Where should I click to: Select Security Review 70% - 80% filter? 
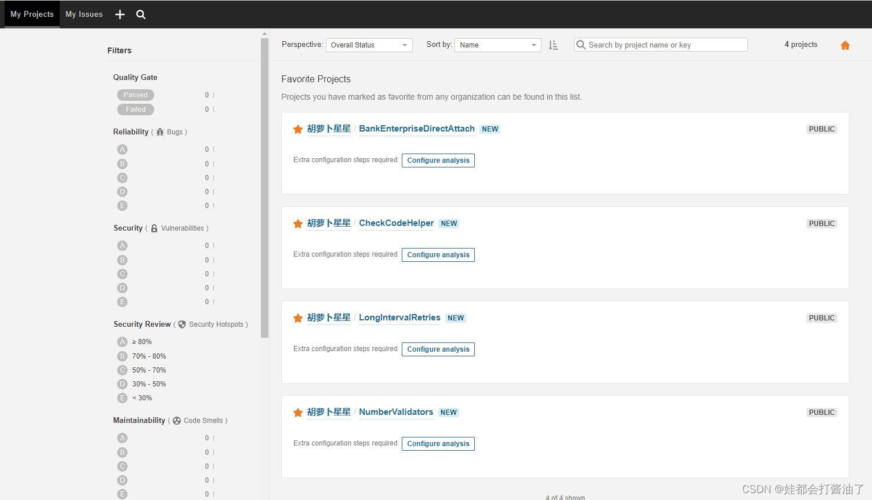(x=141, y=356)
